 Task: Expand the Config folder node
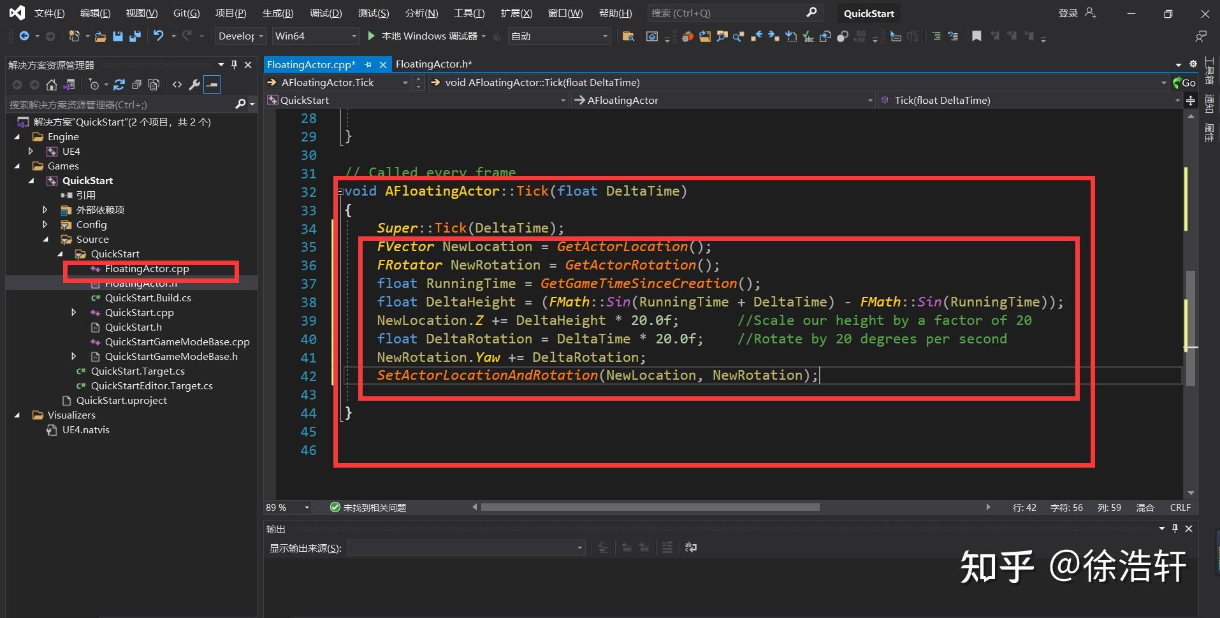pyautogui.click(x=45, y=224)
